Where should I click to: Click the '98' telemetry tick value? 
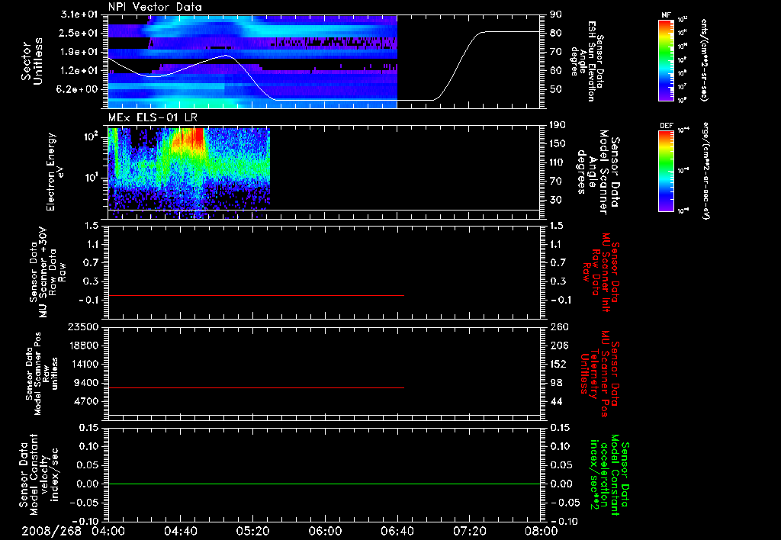556,383
